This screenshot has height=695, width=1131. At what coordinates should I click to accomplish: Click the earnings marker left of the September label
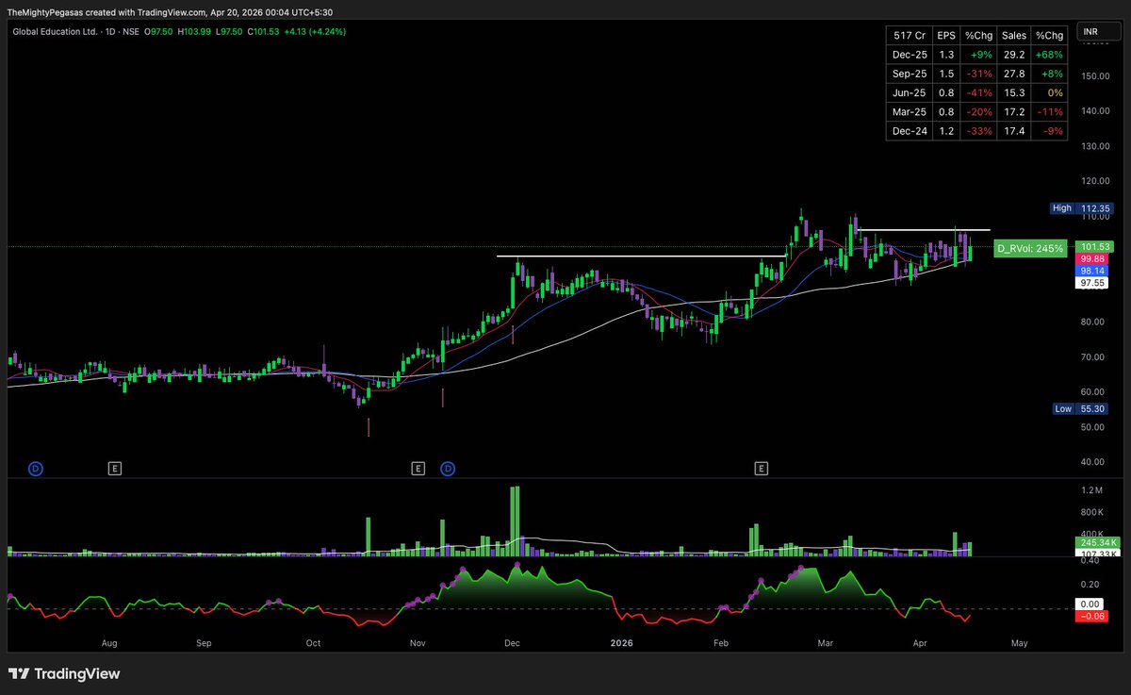click(x=115, y=468)
